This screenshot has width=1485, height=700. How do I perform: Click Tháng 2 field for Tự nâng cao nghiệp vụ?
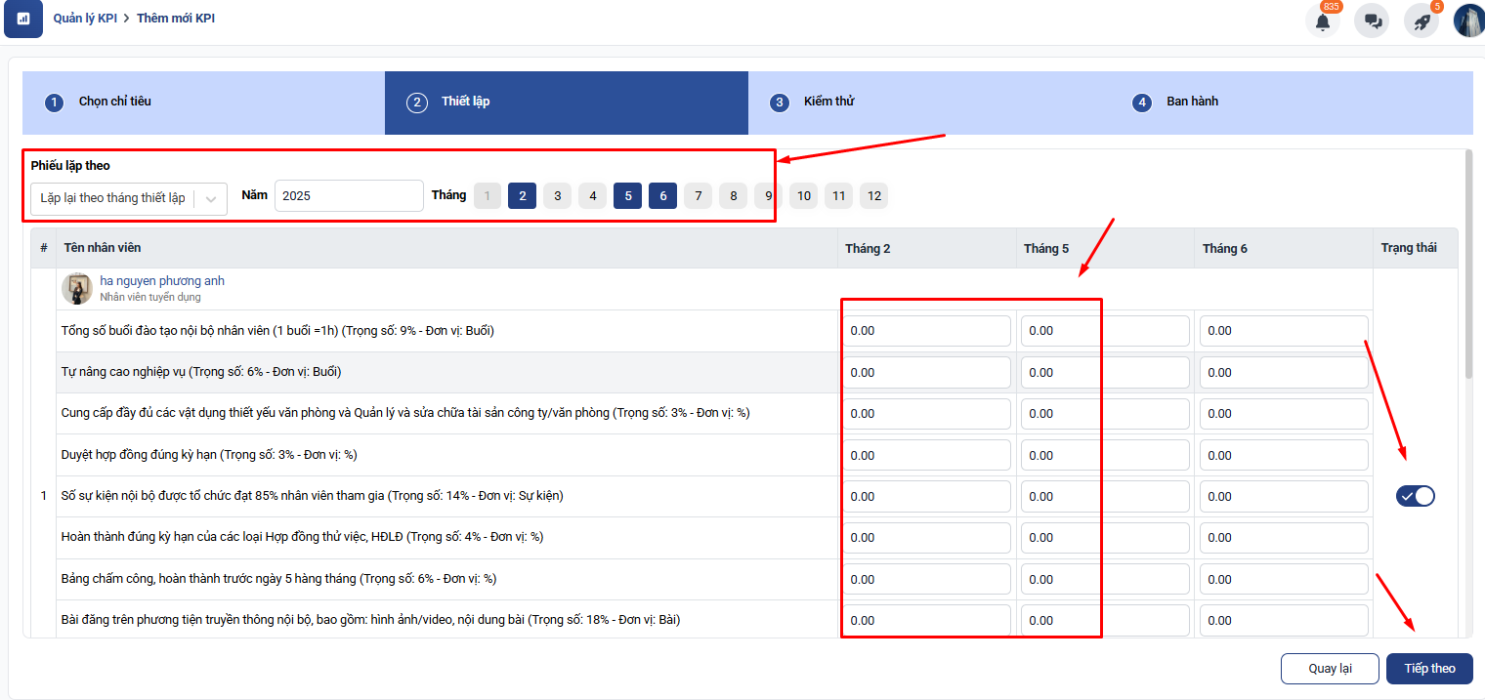(x=926, y=372)
